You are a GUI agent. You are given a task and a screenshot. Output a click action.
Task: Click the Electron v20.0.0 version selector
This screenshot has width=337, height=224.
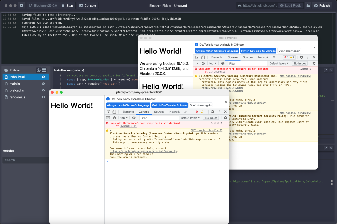(43, 6)
